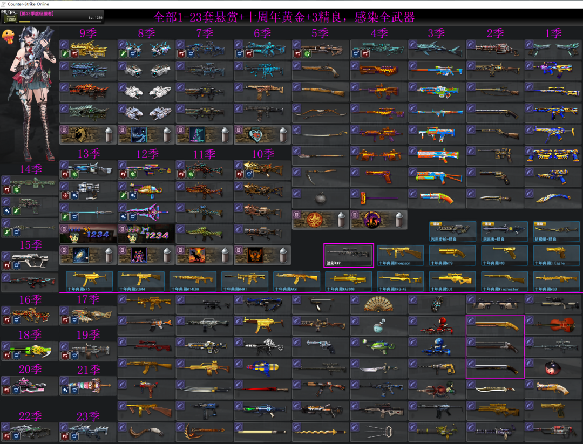Click the 第23季度征服者 title label
Screen dimensions: 583x444
pos(37,12)
